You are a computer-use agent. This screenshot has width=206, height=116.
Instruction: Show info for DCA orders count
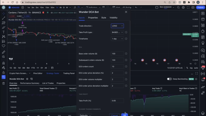[x=126, y=67]
